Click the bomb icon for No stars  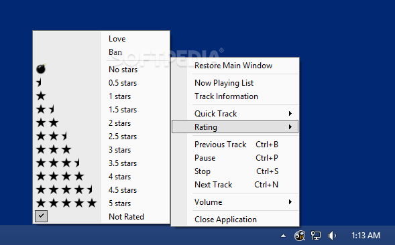(41, 69)
